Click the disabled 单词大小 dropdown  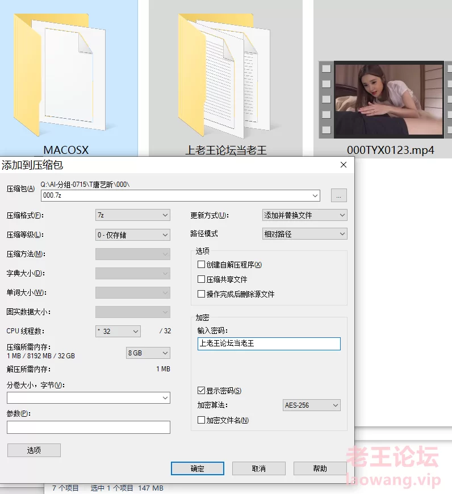pyautogui.click(x=133, y=292)
